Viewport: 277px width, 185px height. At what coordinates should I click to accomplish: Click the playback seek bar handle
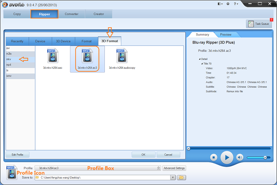point(189,149)
